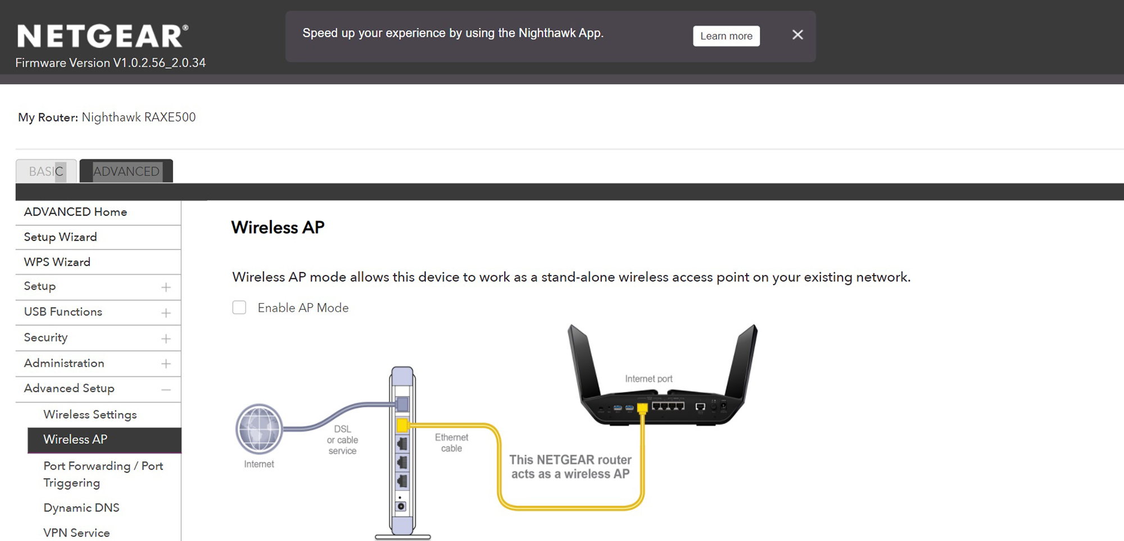This screenshot has height=541, width=1124.
Task: Select the USB Functions menu label
Action: pyautogui.click(x=63, y=312)
